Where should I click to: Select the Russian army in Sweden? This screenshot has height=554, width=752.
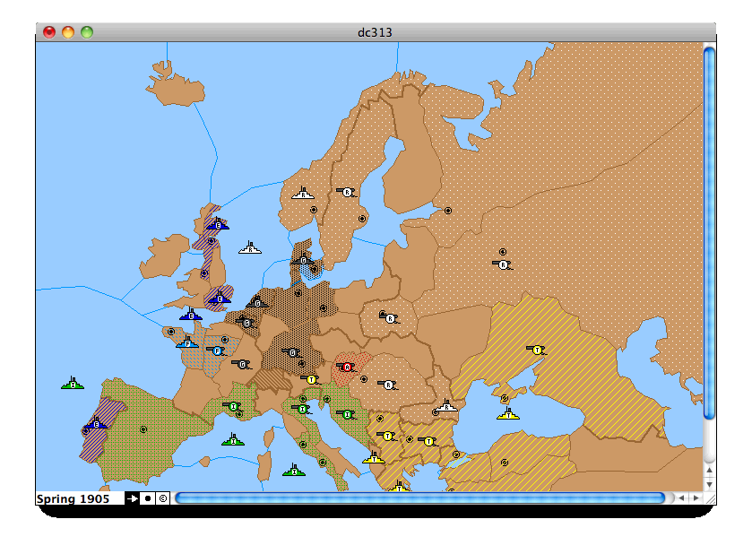point(347,193)
